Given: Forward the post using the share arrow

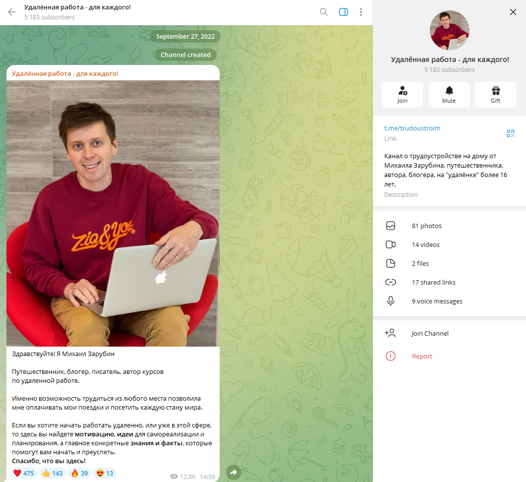Looking at the screenshot, I should tap(234, 473).
